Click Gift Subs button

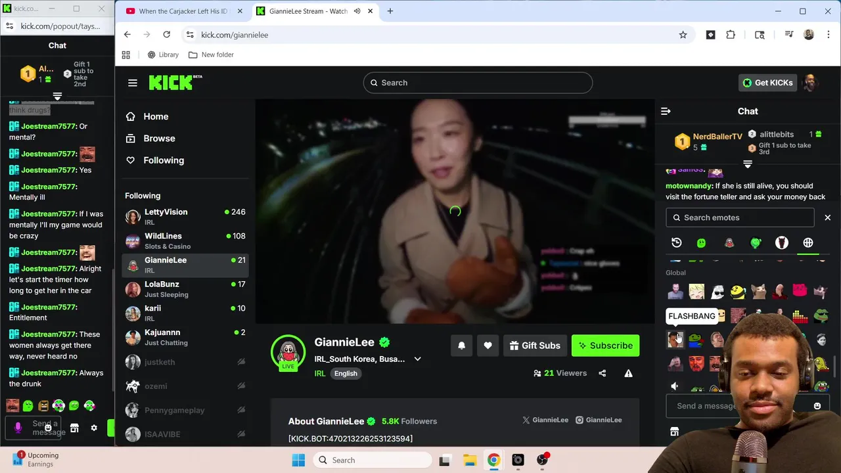(535, 346)
